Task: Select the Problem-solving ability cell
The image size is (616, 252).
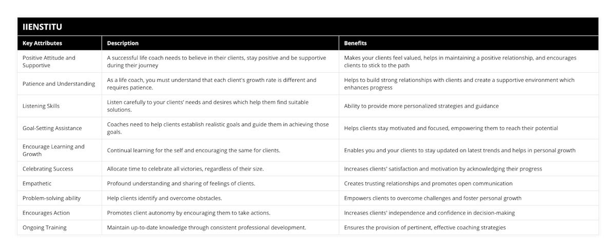Action: (x=51, y=198)
